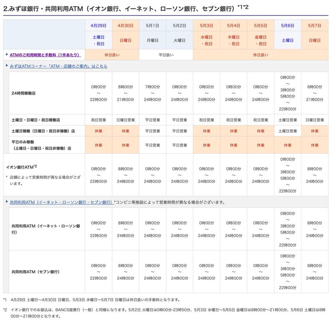Viewport: 334px width, 320px height.
Task: Click 日曜日営業 cell in 4月30日 column
Action: click(x=126, y=120)
